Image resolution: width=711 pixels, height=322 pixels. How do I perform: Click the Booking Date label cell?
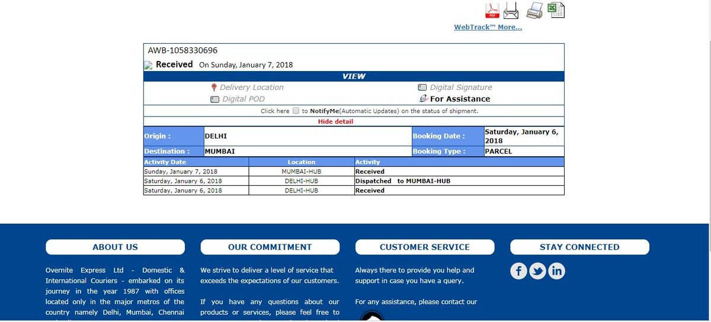(x=447, y=136)
